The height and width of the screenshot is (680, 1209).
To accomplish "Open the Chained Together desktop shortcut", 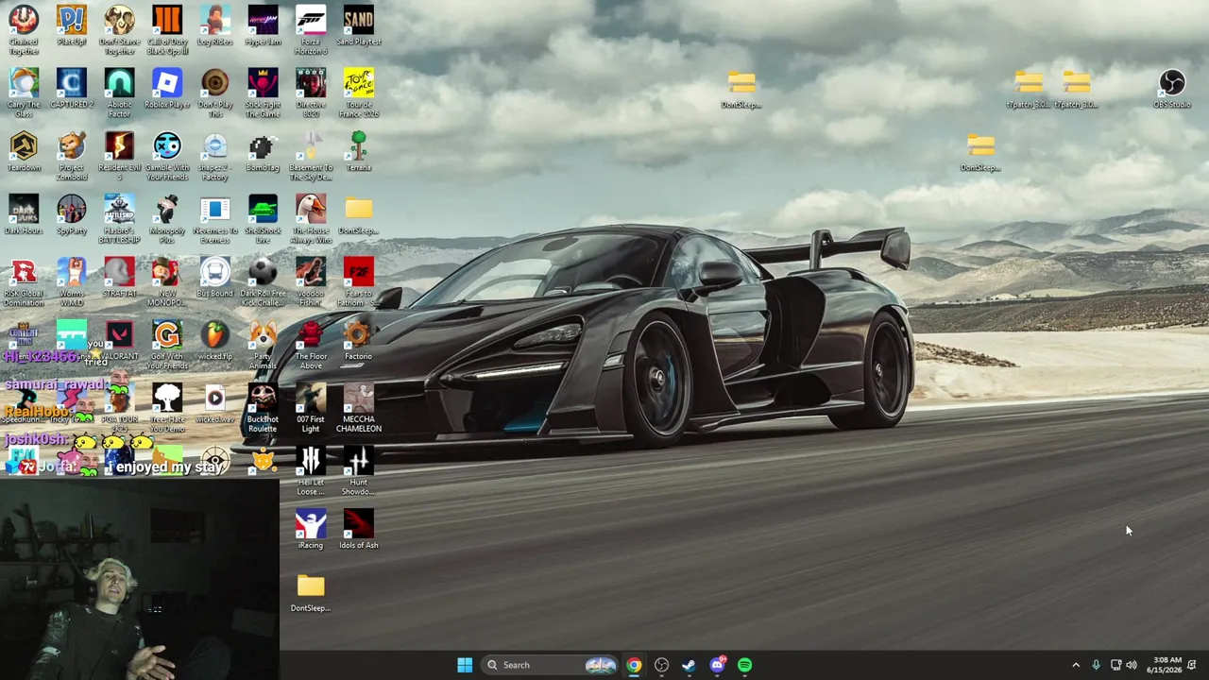I will [24, 29].
